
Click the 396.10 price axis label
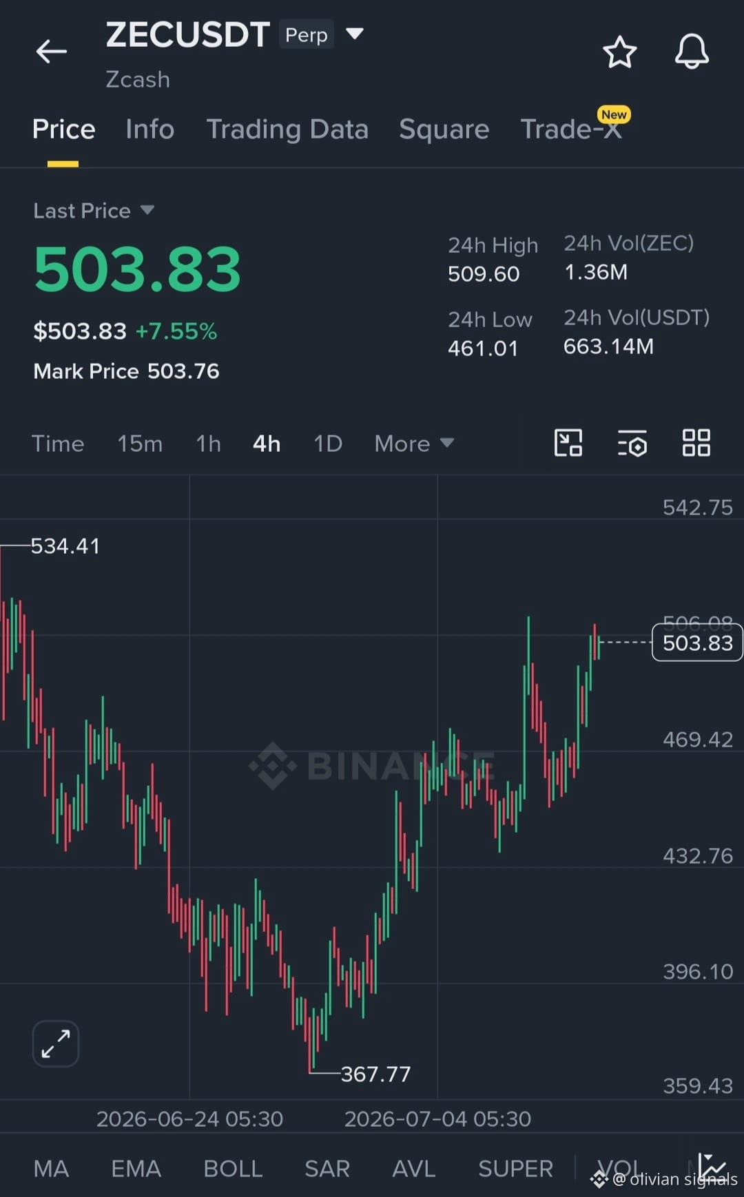click(698, 972)
